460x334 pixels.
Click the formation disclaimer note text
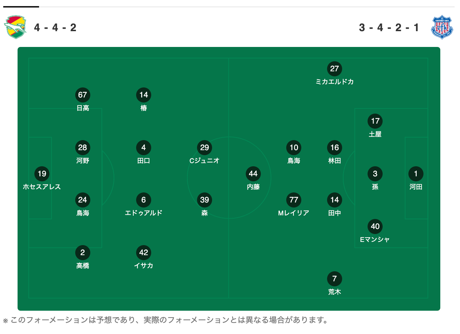tap(166, 320)
